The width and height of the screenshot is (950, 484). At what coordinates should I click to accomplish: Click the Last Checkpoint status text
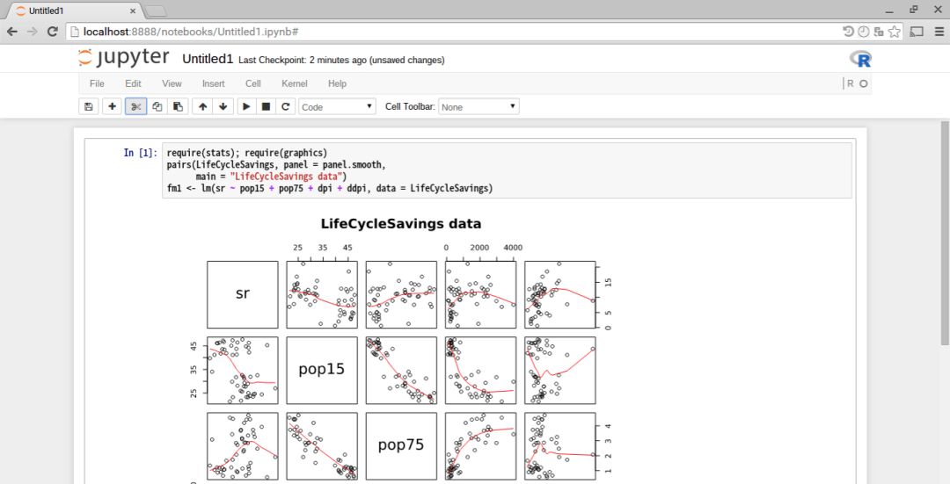[341, 60]
